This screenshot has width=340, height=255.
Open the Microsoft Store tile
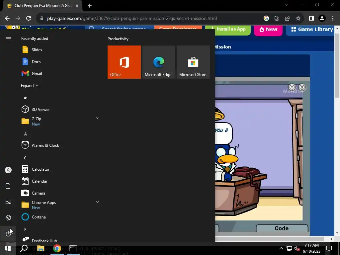tap(193, 62)
